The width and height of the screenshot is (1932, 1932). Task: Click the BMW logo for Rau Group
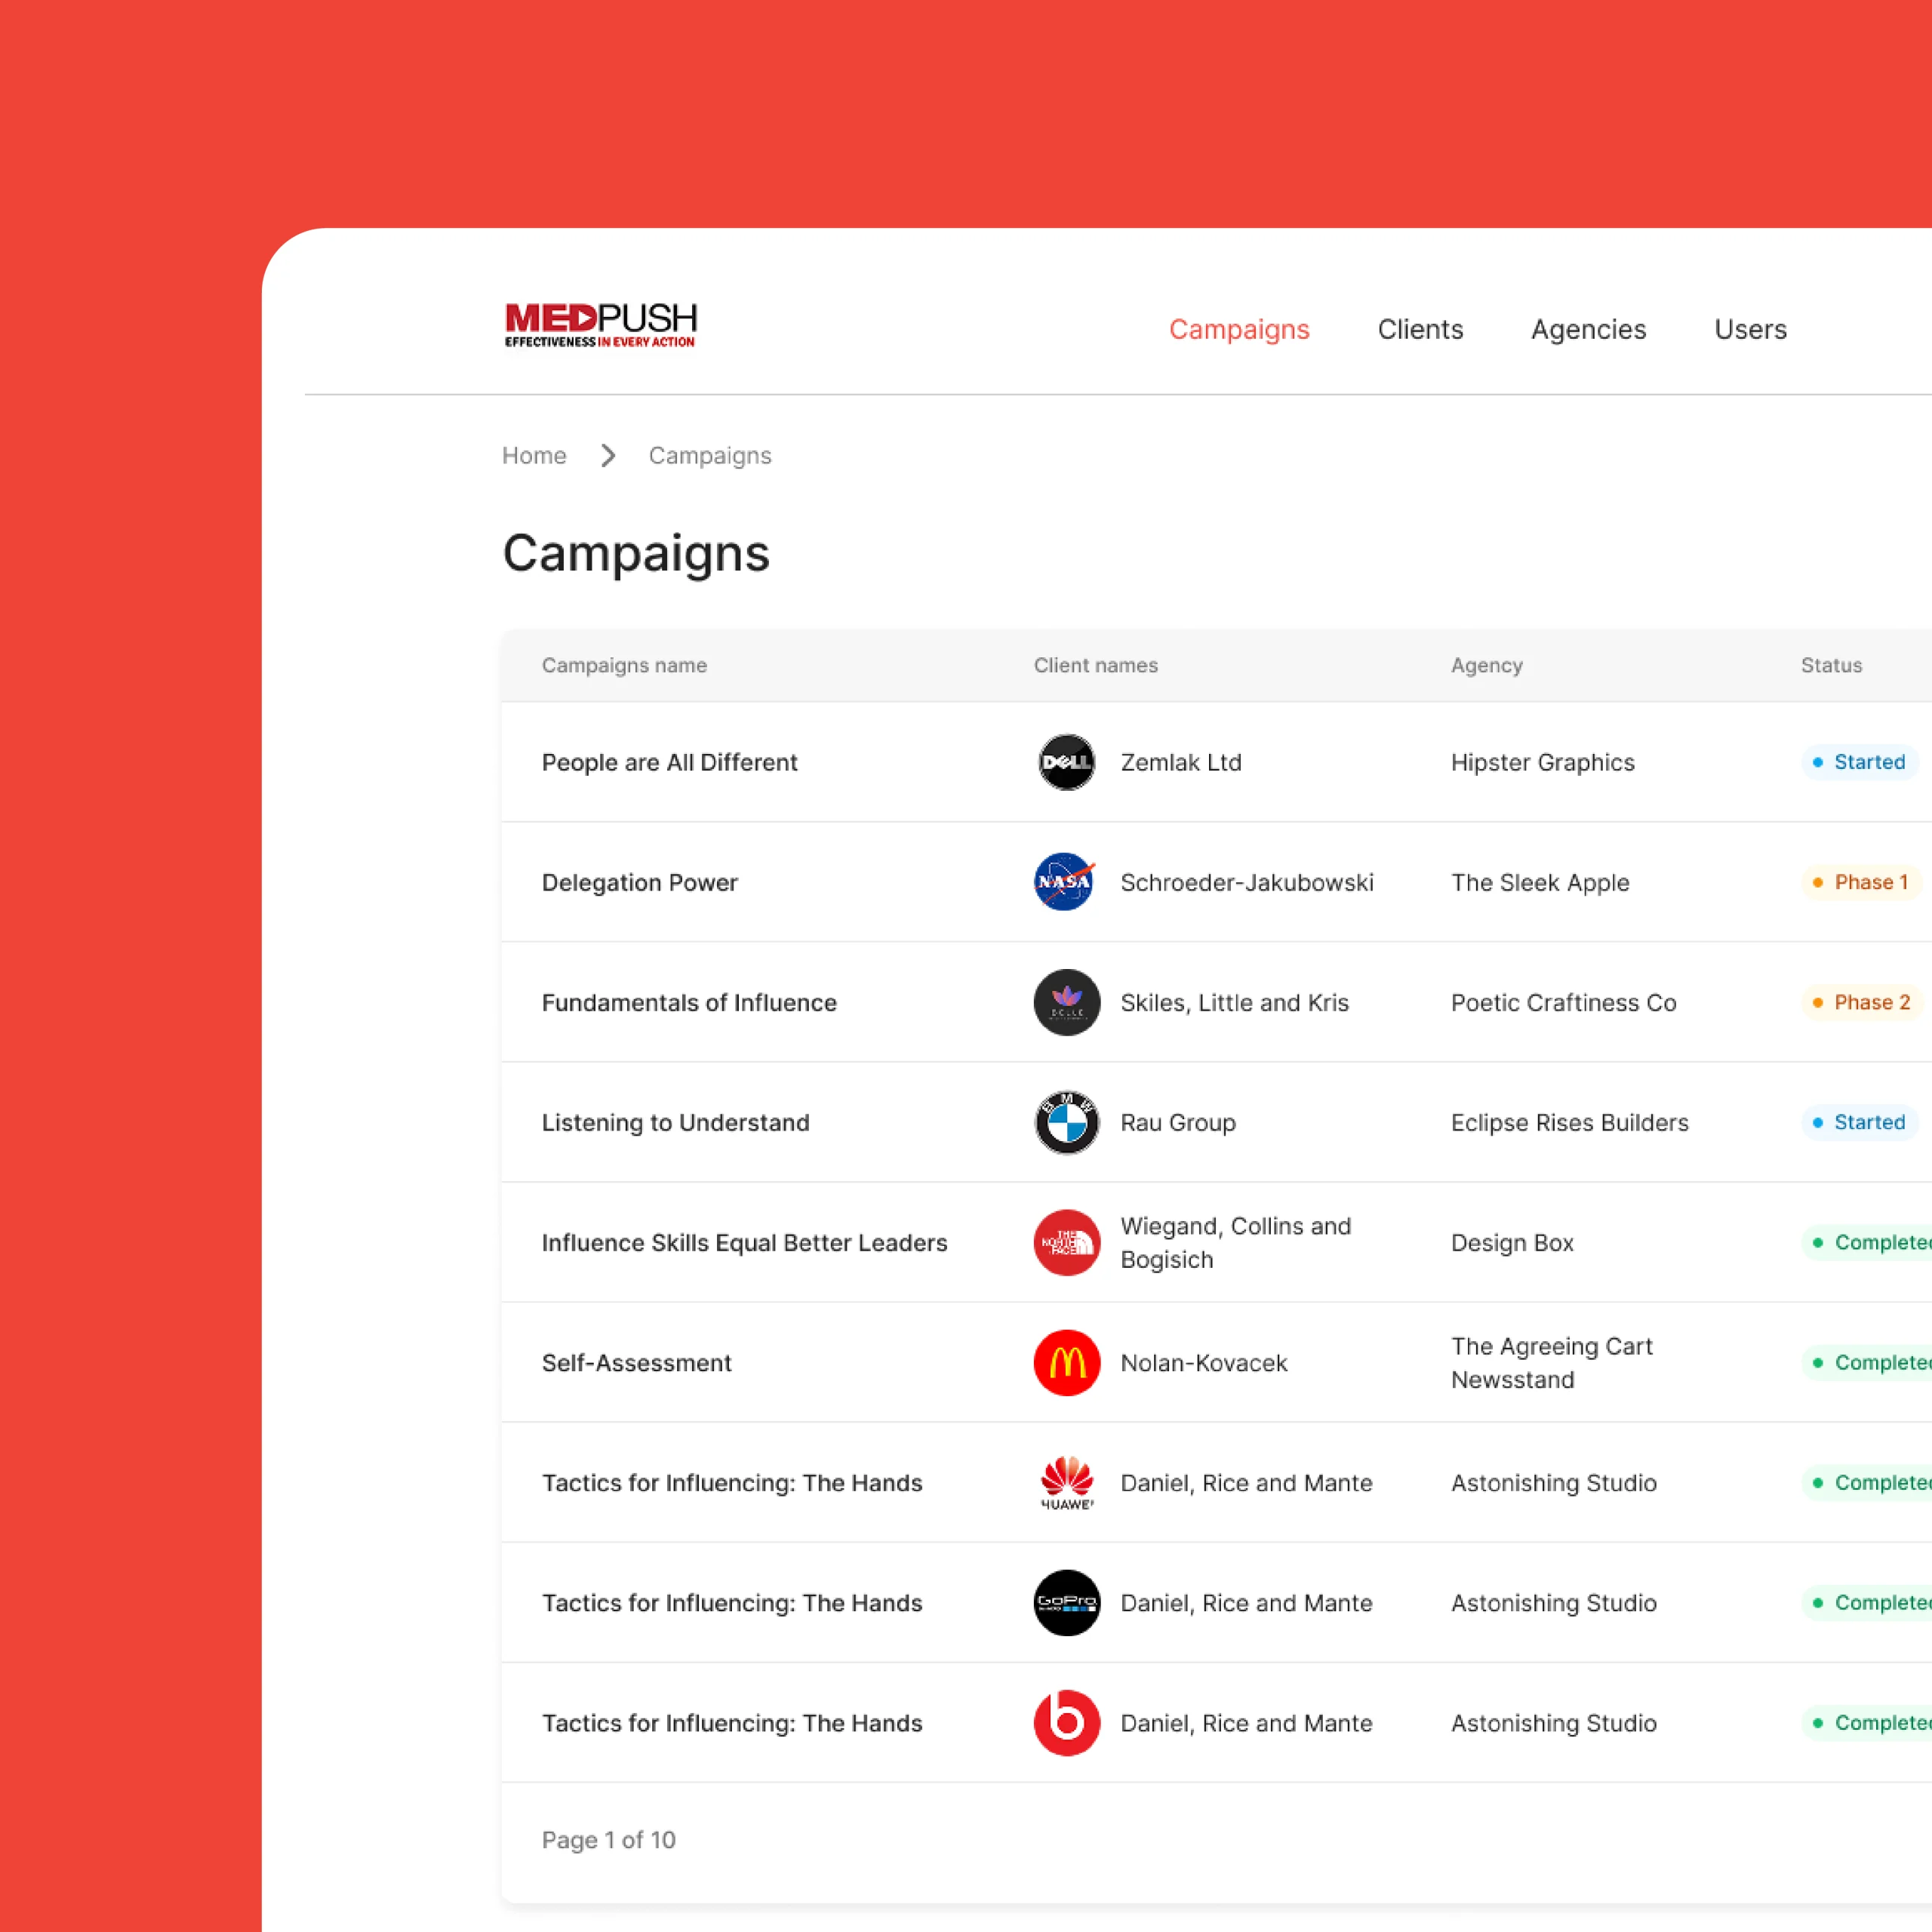(x=1066, y=1122)
